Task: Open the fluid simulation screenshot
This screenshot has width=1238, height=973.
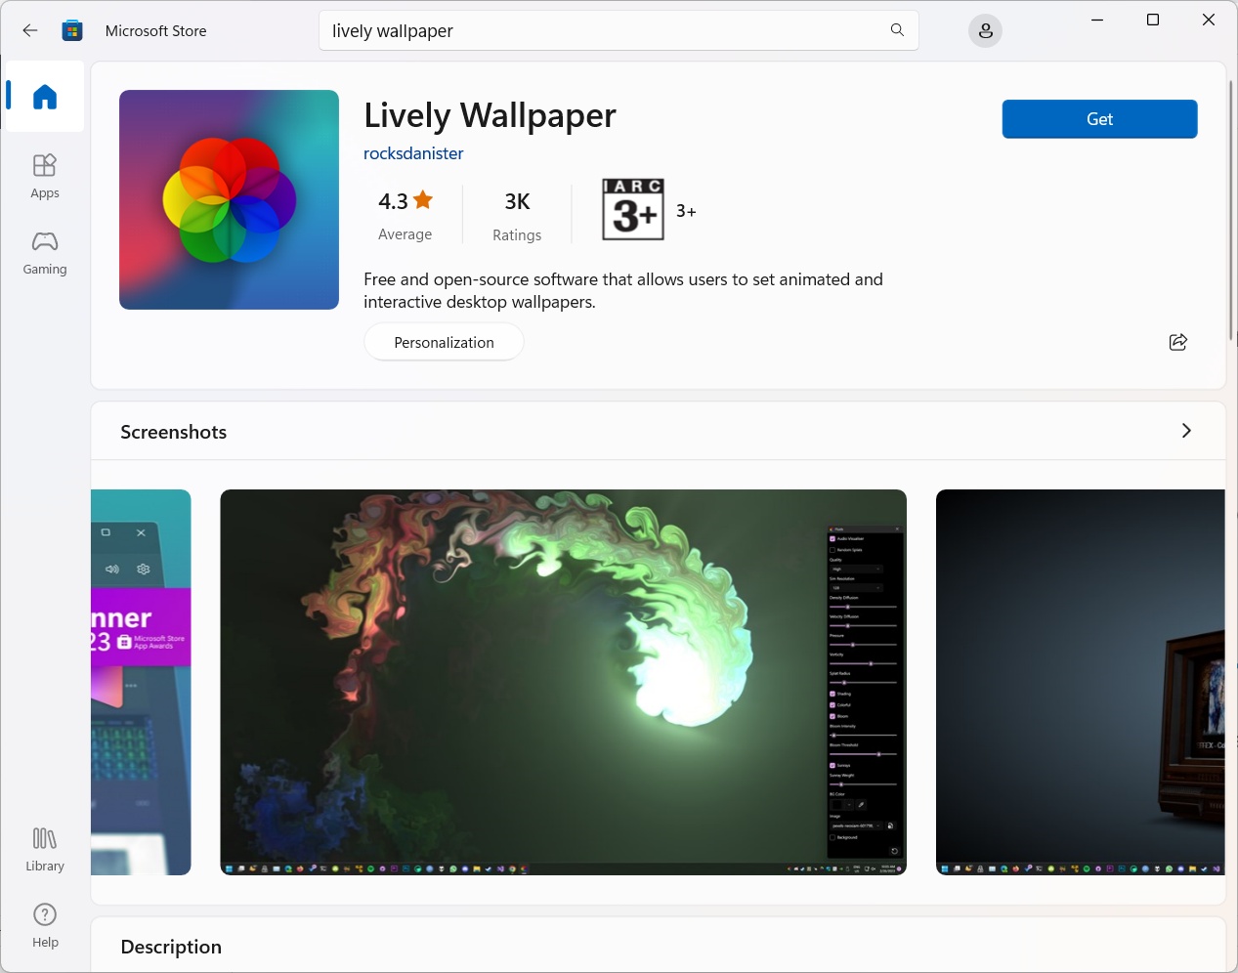Action: (x=563, y=682)
